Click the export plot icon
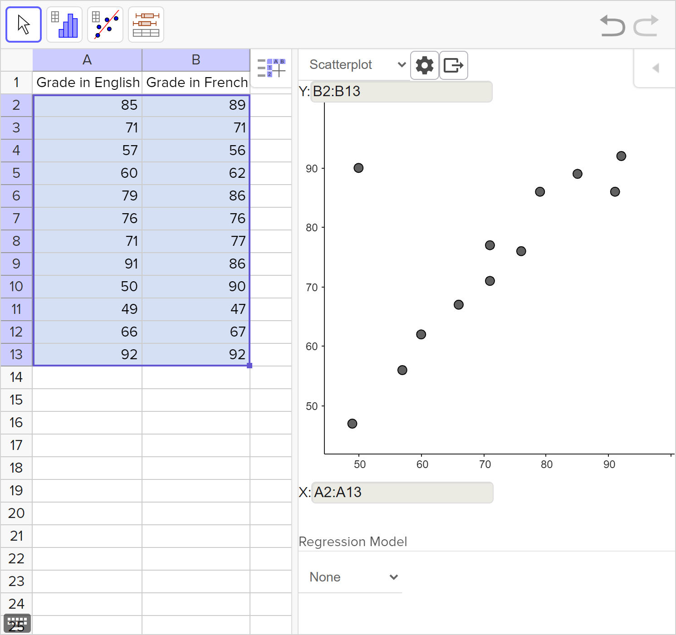Screen dimensions: 676x635 [x=454, y=65]
